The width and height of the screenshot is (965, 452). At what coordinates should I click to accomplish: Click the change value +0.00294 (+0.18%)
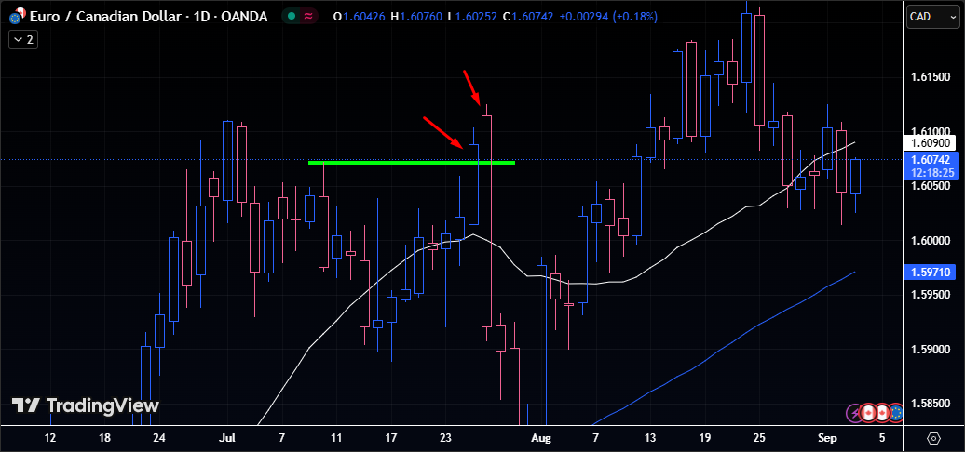pos(608,17)
